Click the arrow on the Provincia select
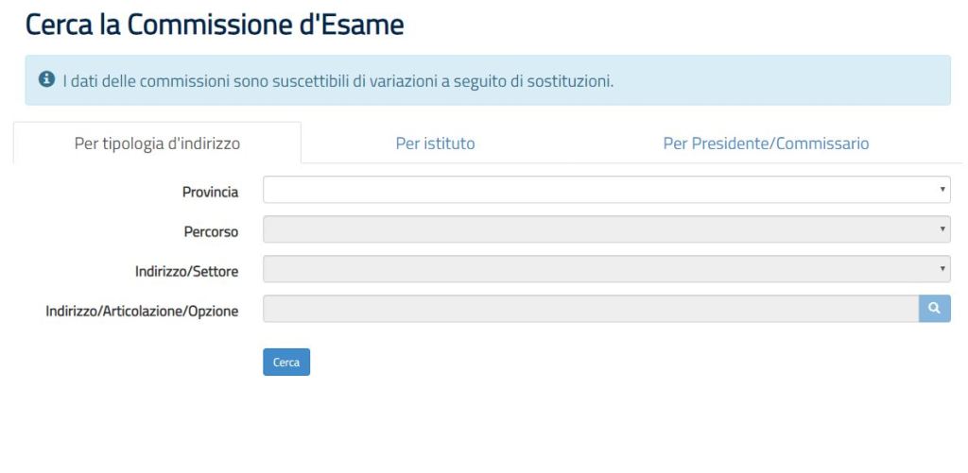 tap(942, 190)
